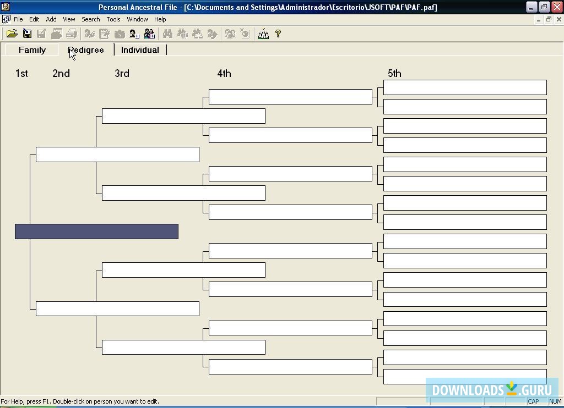Select the Pedigree tab

click(86, 50)
